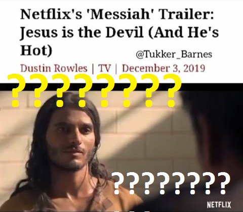Click the December 3, 2019 date
This screenshot has width=243, height=212.
click(x=164, y=68)
